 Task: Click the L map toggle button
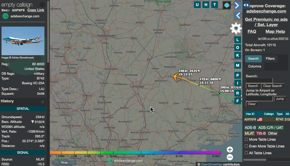(x=238, y=40)
